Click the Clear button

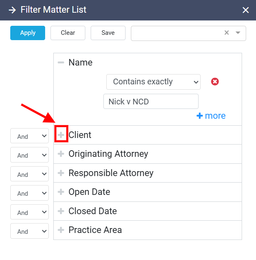point(68,33)
